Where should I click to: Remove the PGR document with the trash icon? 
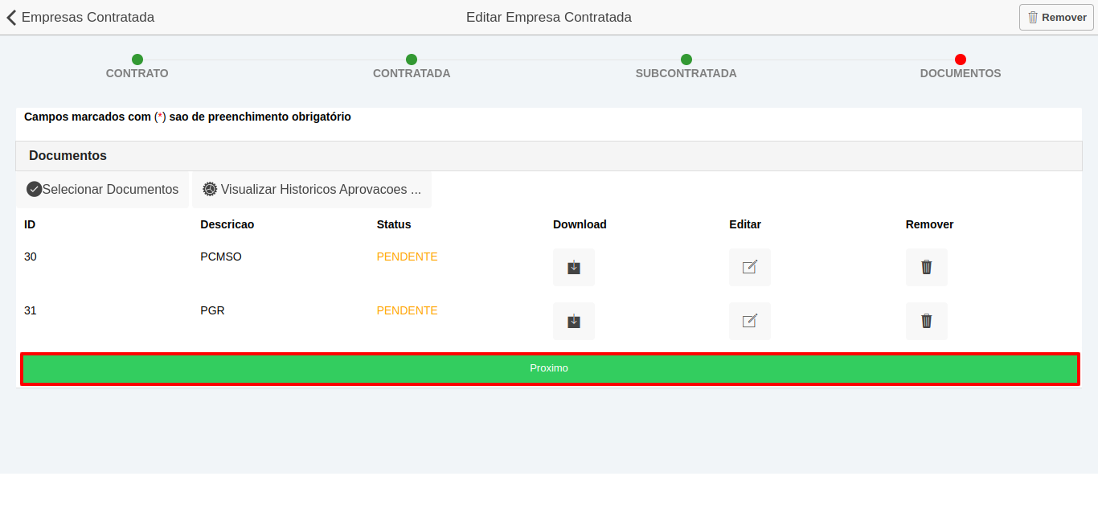[x=926, y=321]
